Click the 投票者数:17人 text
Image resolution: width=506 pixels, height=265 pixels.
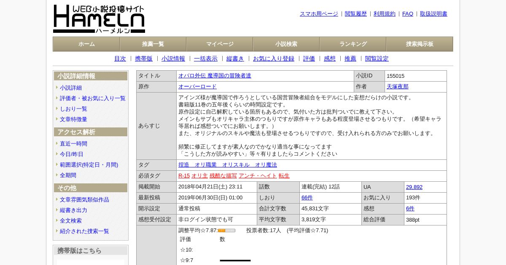pyautogui.click(x=264, y=231)
